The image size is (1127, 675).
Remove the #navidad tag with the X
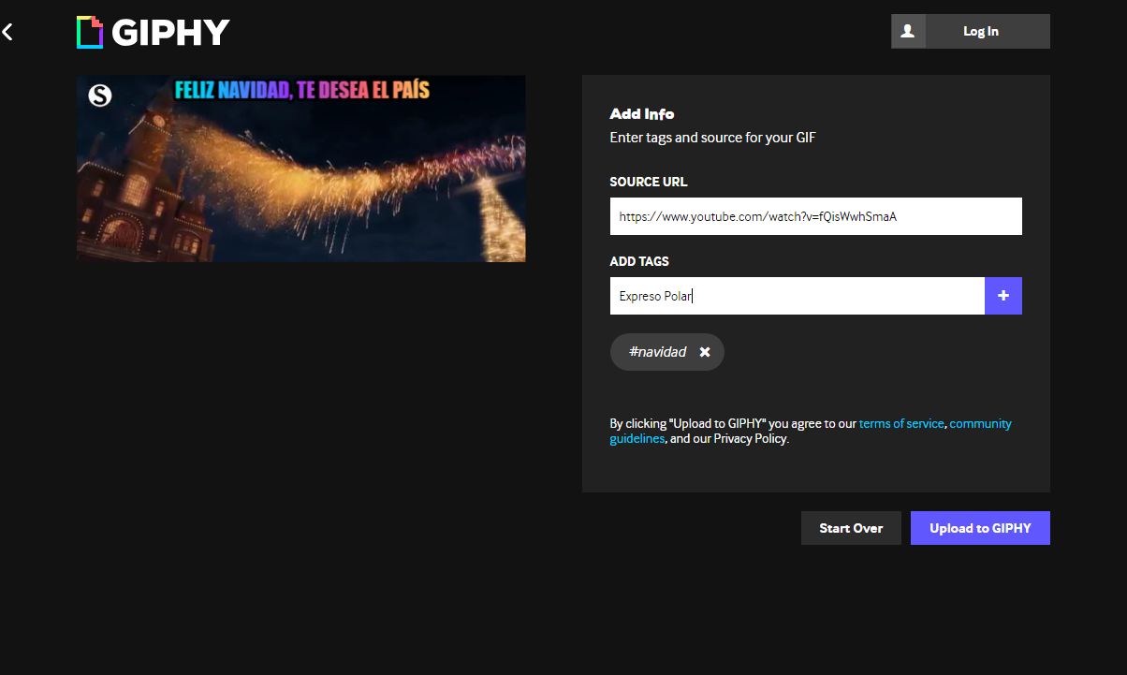click(x=705, y=352)
